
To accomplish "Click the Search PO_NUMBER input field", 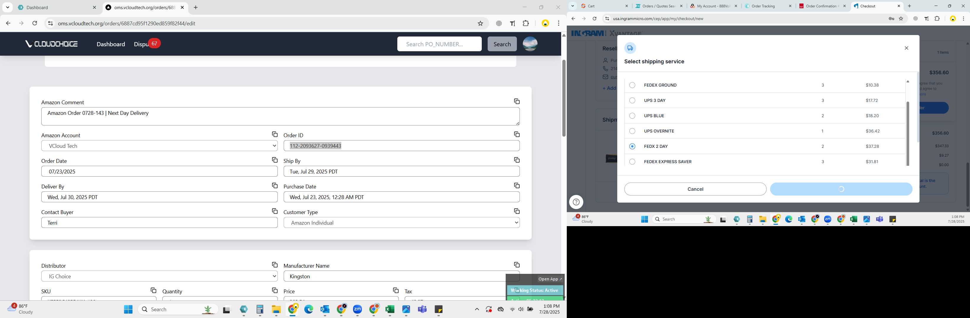I will point(439,44).
